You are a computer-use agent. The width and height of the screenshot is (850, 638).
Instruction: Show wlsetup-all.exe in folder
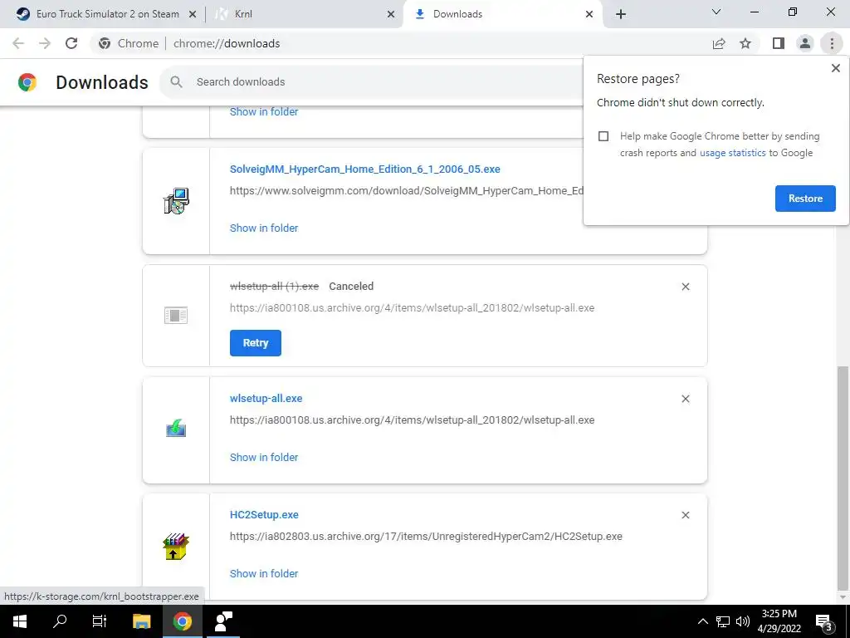pos(264,458)
